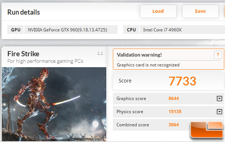This screenshot has width=225, height=142.
Task: Click the GPU label box
Action: pos(15,30)
